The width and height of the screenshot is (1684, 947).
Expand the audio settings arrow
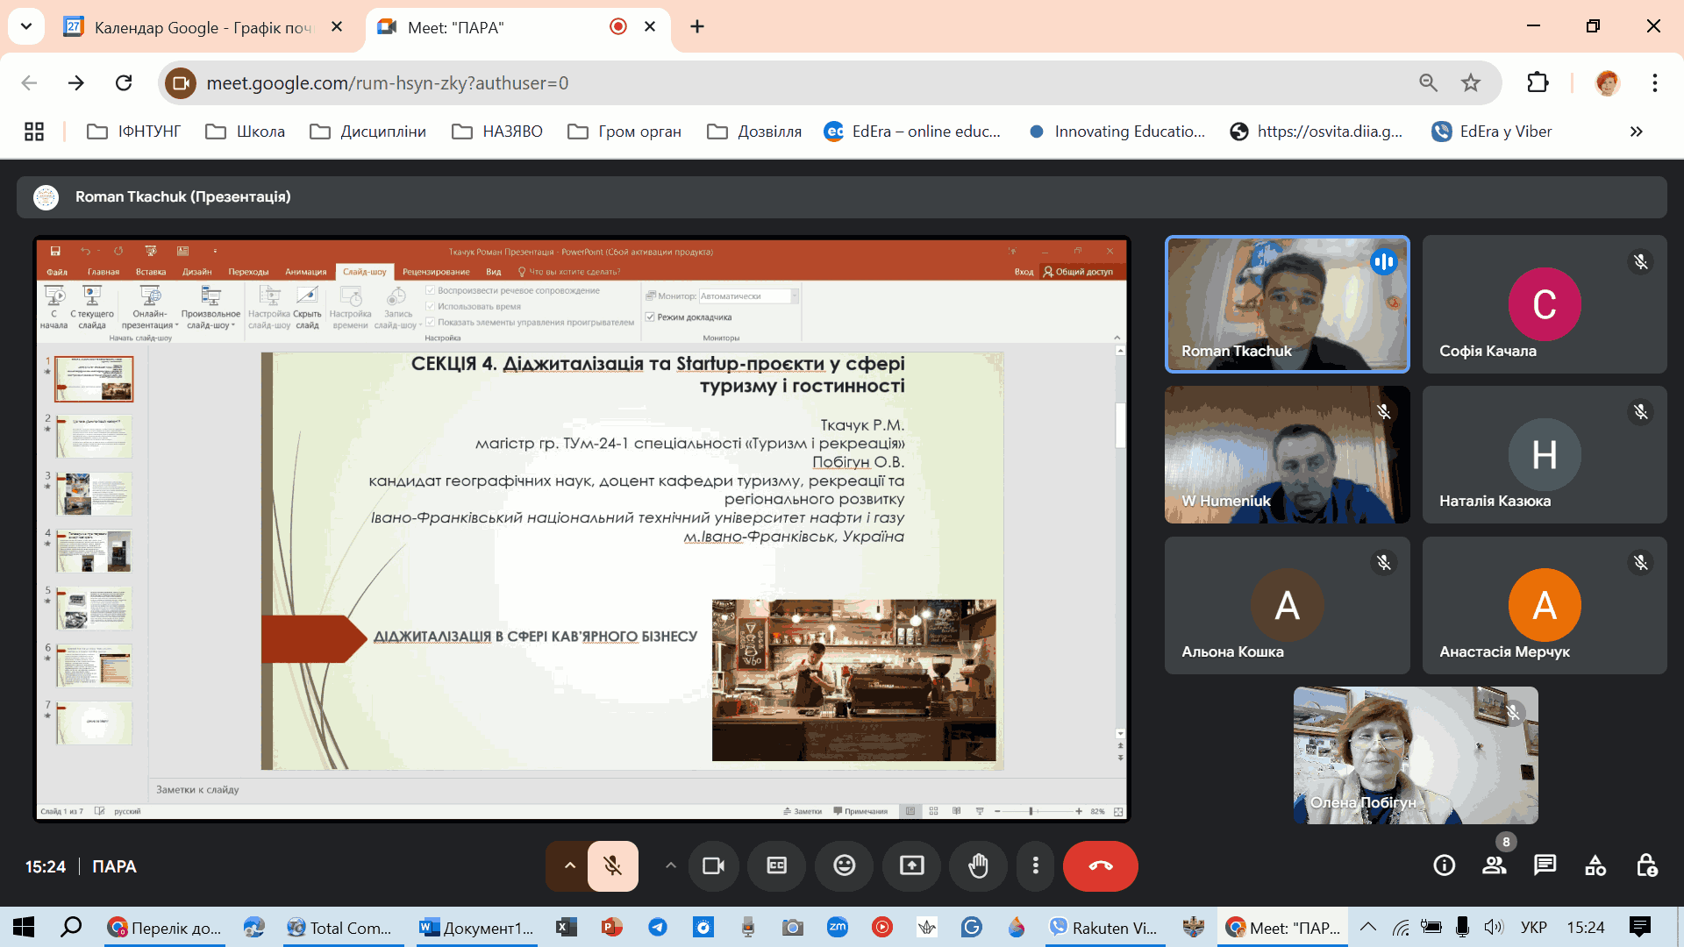point(569,866)
